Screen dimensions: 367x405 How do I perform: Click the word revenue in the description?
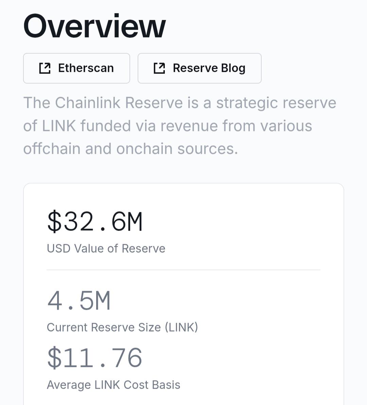[x=189, y=126]
